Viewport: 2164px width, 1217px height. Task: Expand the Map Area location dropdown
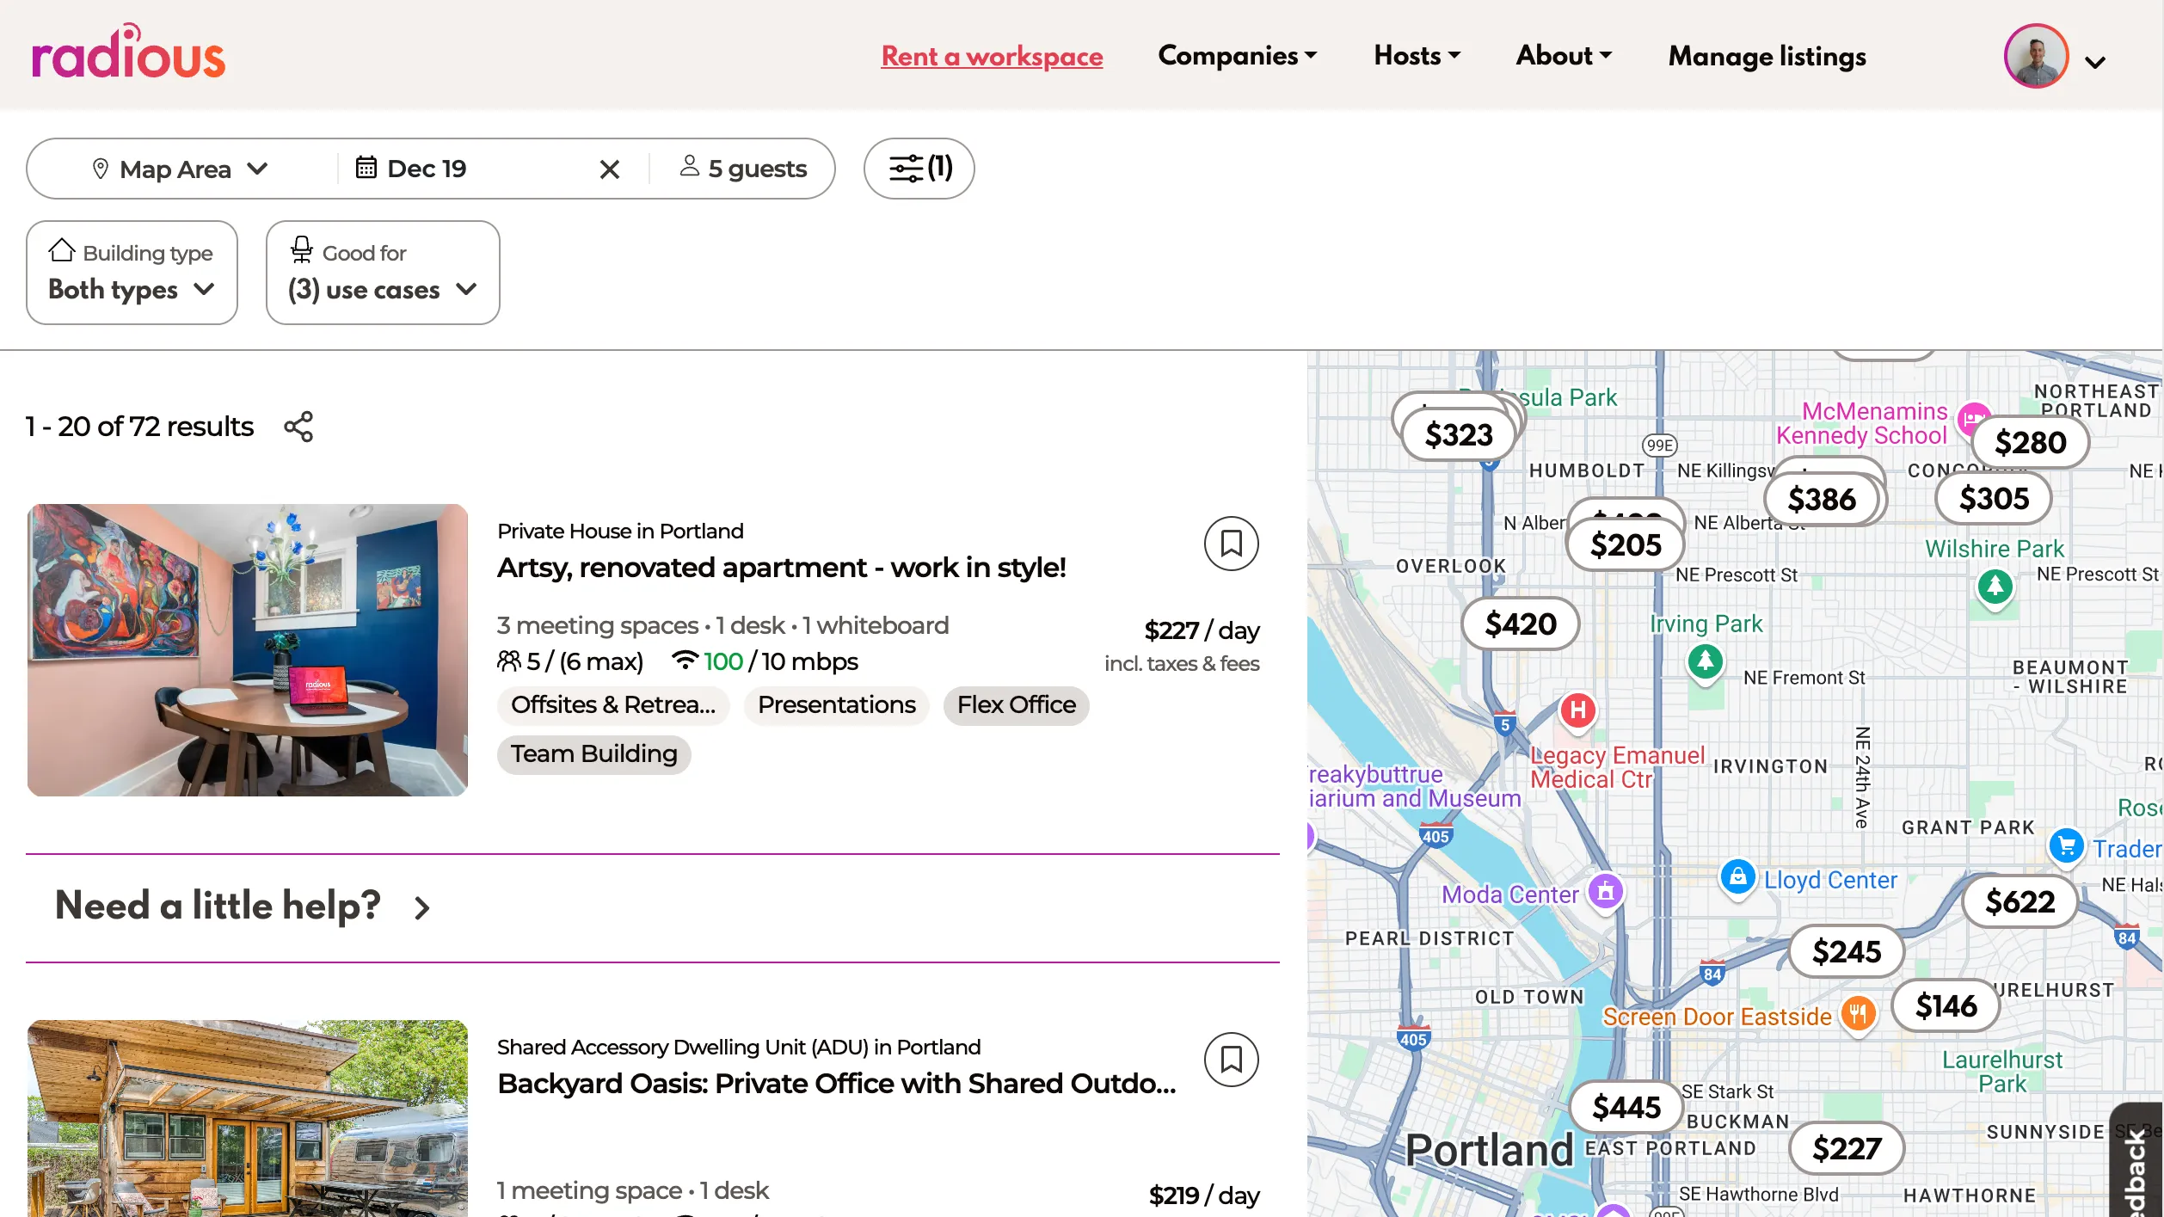coord(180,169)
